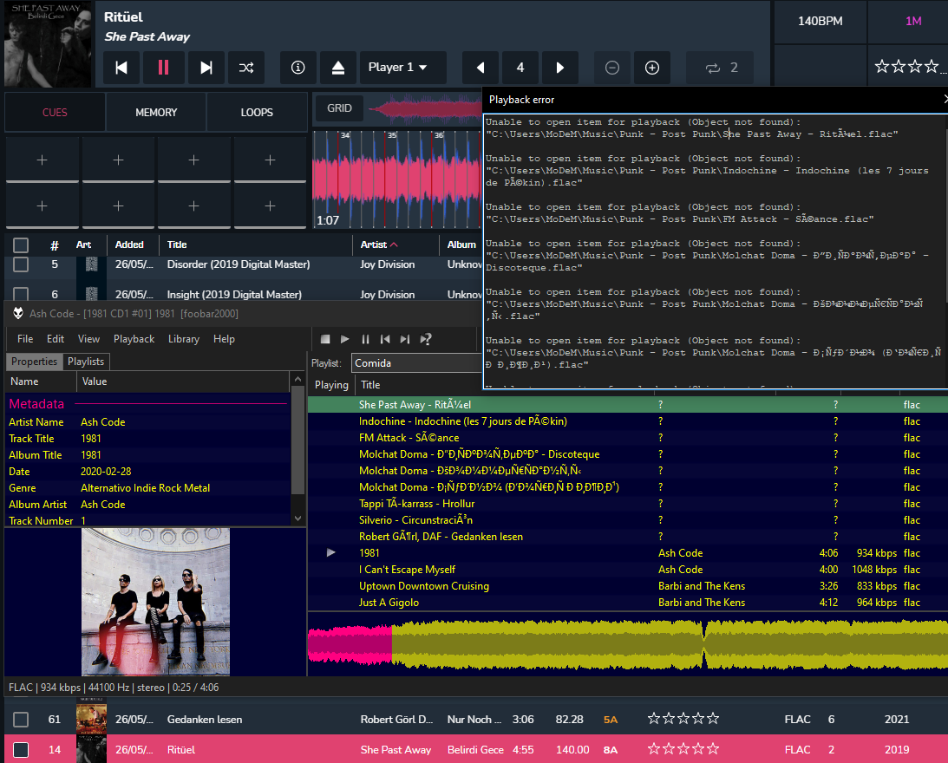Click foobar2000 pause button
Viewport: 948px width, 763px height.
tap(365, 340)
